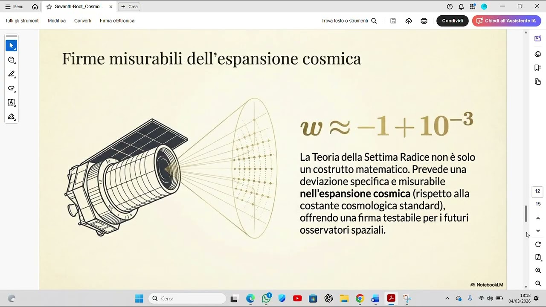546x307 pixels.
Task: Open Windows Security shield icon
Action: 282,298
